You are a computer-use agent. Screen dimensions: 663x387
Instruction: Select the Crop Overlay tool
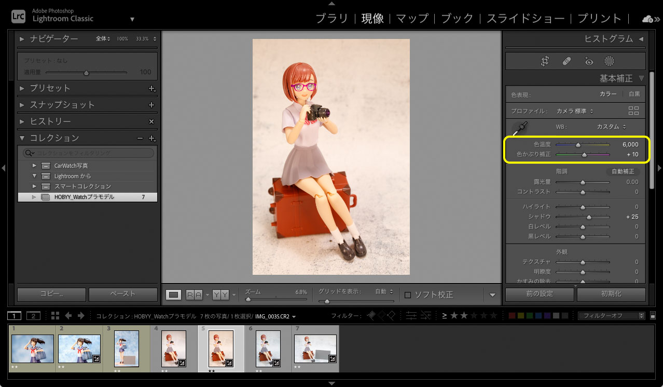(545, 61)
